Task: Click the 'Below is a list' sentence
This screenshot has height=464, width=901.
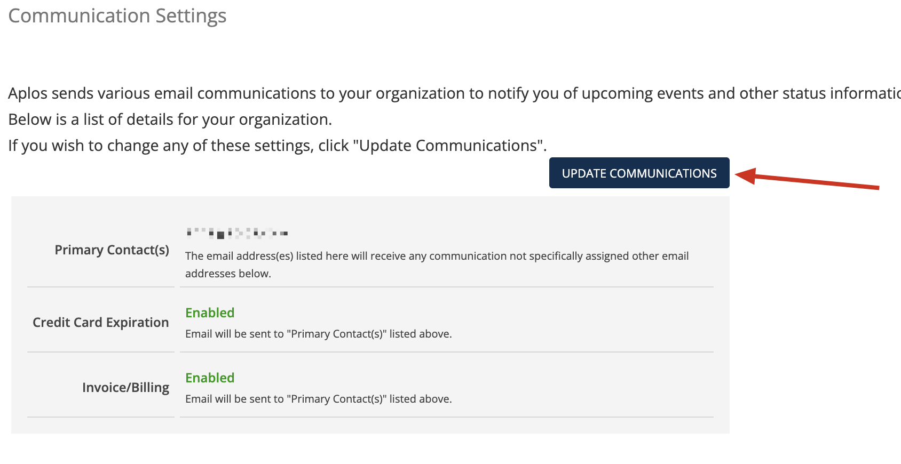Action: 170,119
